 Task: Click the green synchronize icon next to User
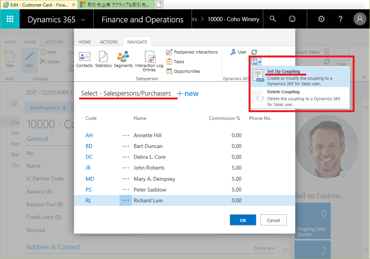point(254,52)
